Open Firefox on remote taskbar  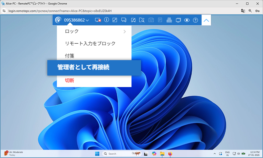click(x=170, y=154)
